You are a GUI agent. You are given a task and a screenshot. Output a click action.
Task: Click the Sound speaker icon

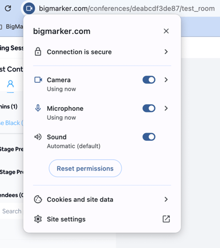coord(38,137)
